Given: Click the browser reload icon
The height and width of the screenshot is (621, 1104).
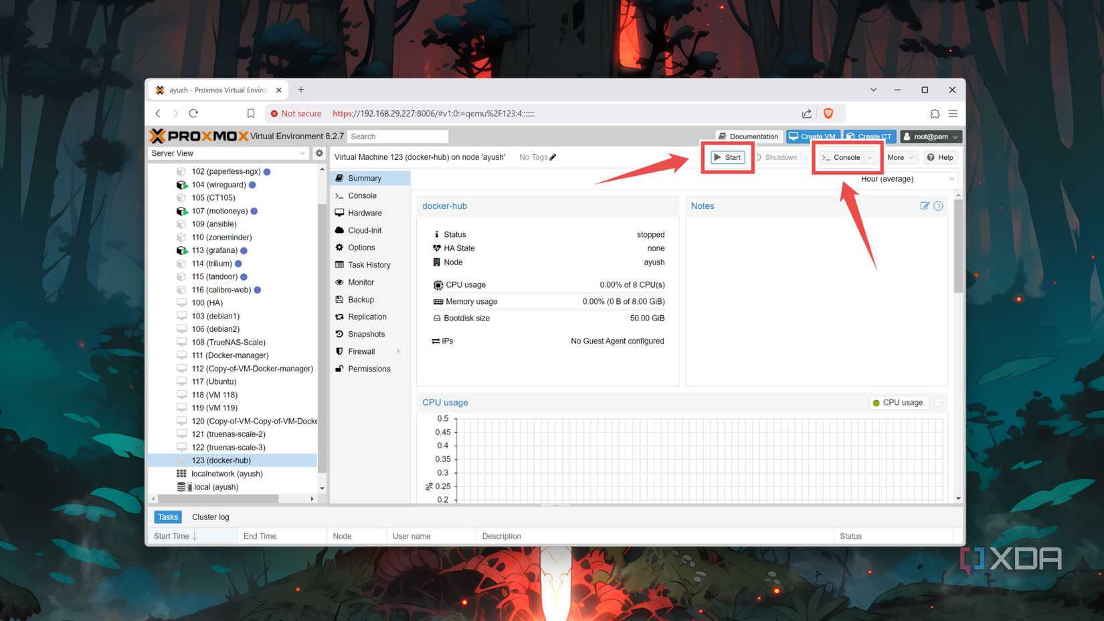Looking at the screenshot, I should [x=193, y=113].
